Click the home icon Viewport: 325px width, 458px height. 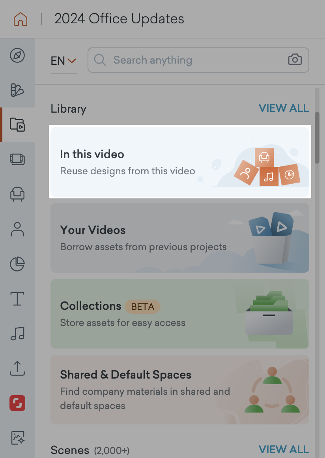pos(21,19)
